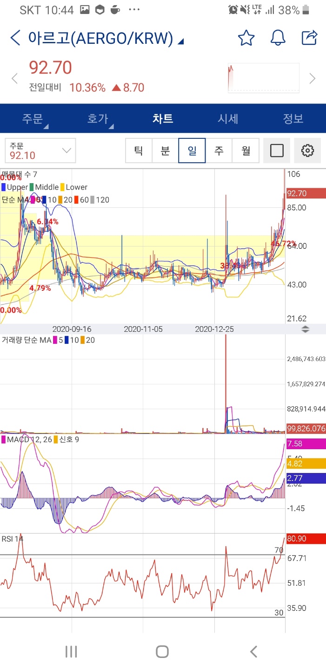Adjust chart pane height resize handle
Image resolution: width=326 pixels, height=671 pixels.
pyautogui.click(x=306, y=329)
